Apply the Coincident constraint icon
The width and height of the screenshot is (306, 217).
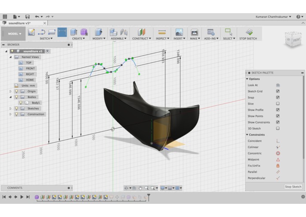[278, 141]
